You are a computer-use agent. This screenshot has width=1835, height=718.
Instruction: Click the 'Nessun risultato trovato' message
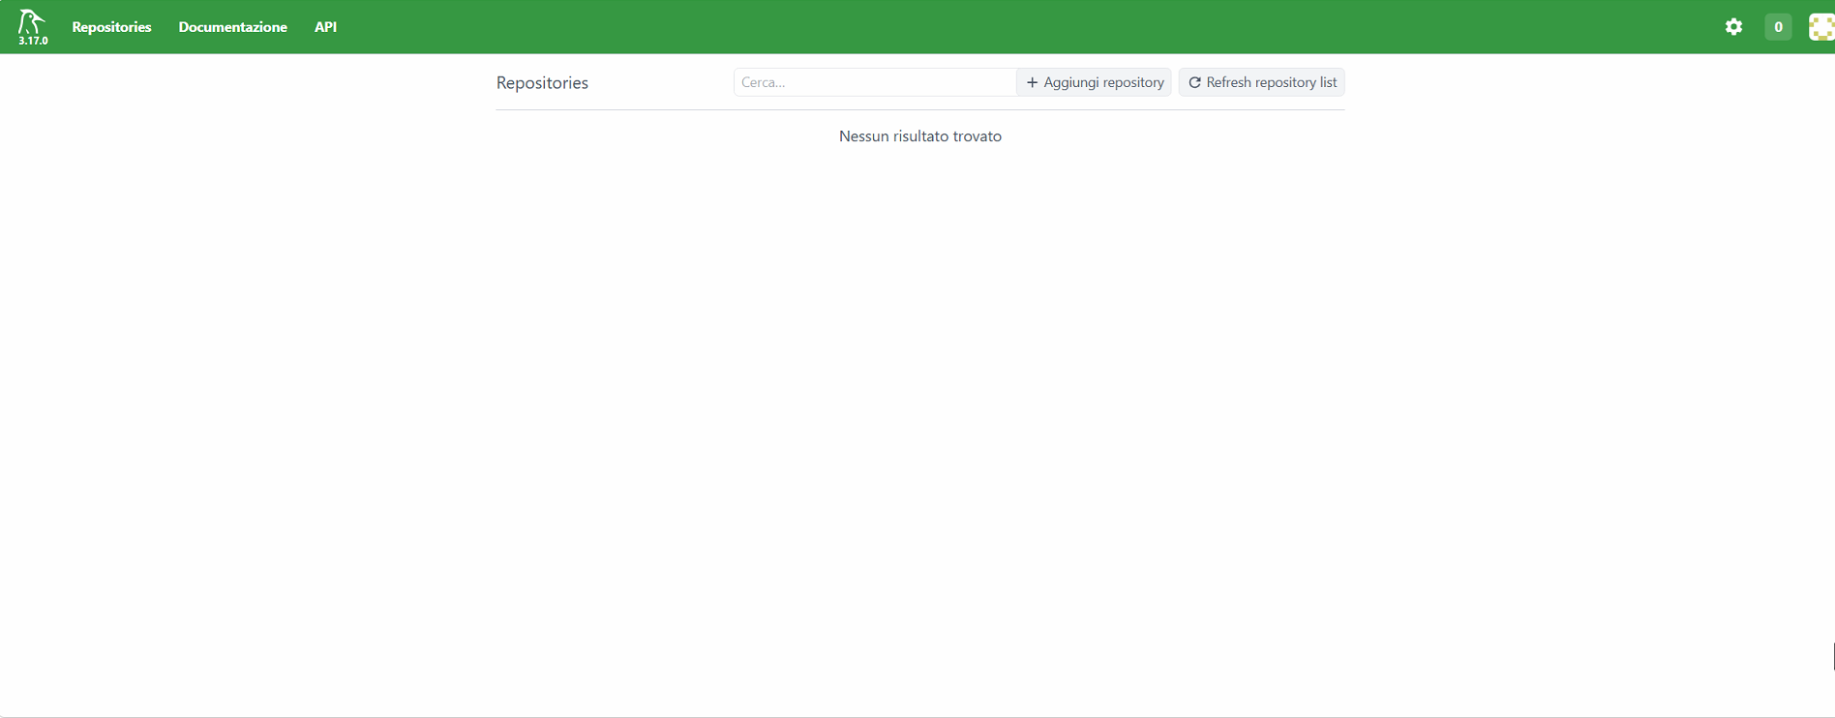(920, 136)
